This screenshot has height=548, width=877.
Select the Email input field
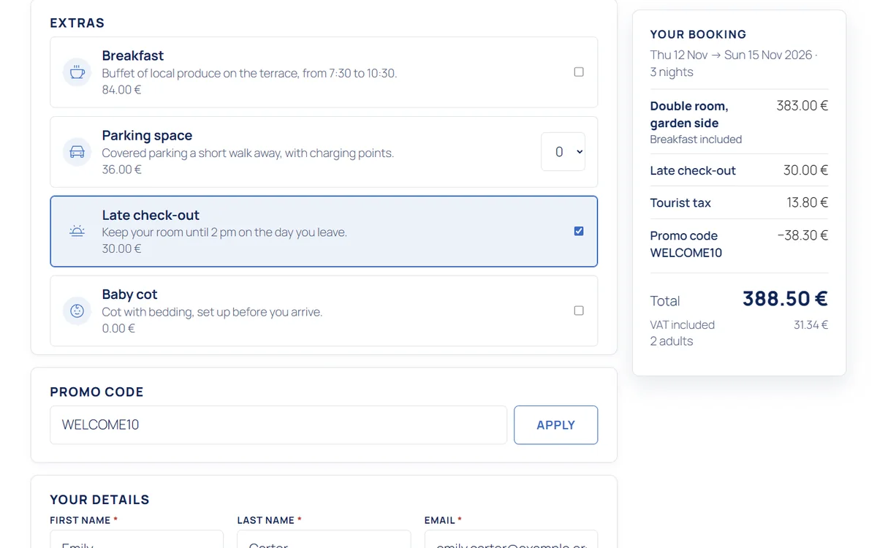click(511, 539)
